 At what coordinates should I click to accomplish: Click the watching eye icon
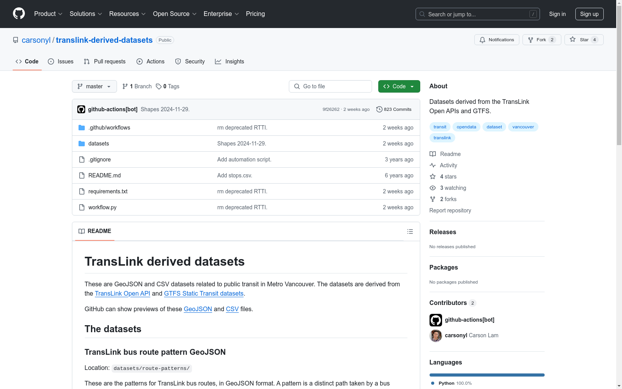click(433, 188)
